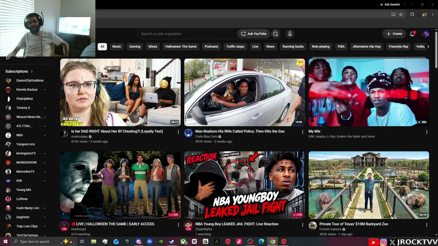
Task: Open the three-dot menu for My Mix
Action: [x=427, y=132]
